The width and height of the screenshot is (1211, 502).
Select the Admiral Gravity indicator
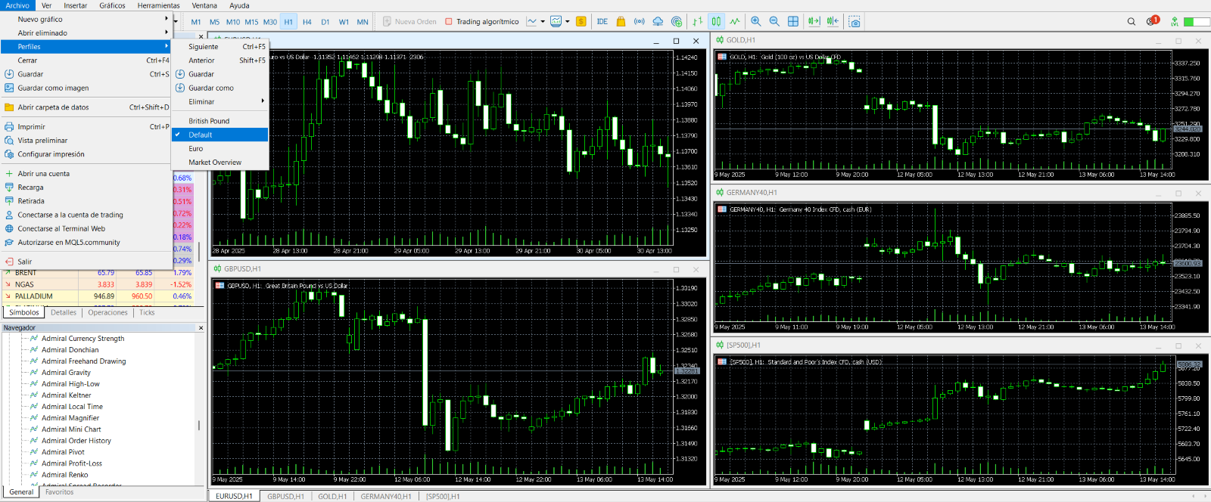[x=66, y=373]
